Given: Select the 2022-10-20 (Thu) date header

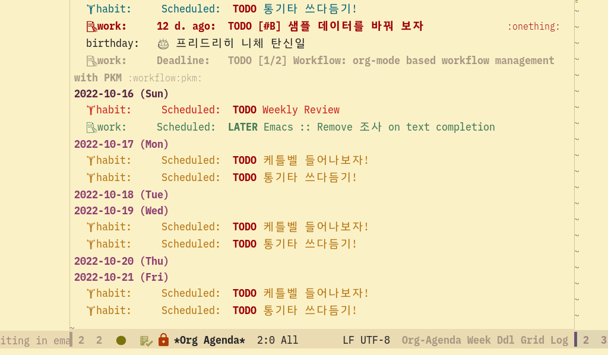Looking at the screenshot, I should pos(121,261).
